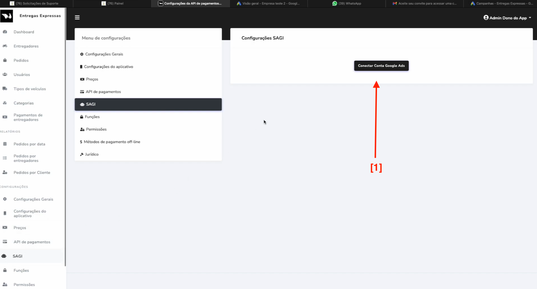This screenshot has height=289, width=537.
Task: Click the SAGI robot icon in sidebar
Action: point(4,256)
